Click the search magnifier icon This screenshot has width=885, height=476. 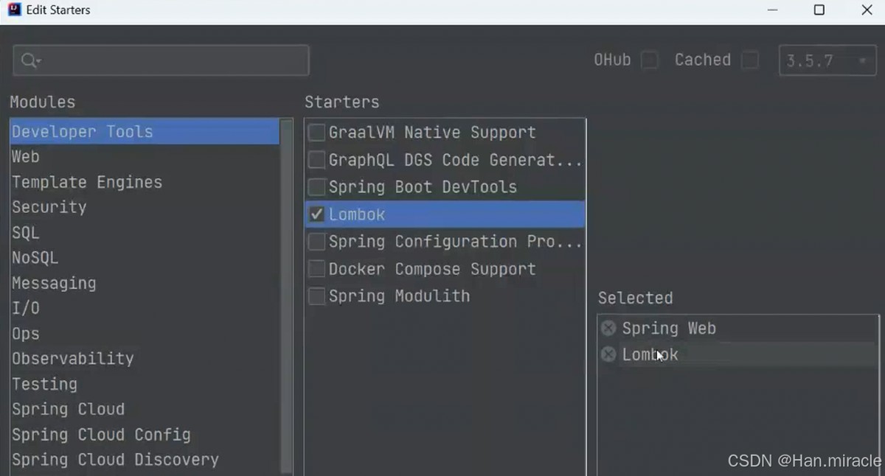pos(29,61)
